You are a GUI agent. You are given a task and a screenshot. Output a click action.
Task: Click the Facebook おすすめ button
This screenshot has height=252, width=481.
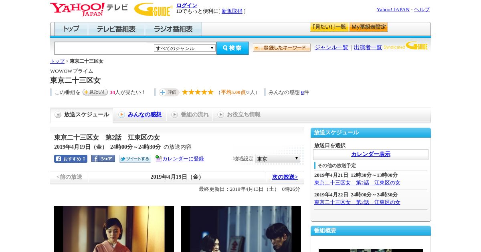pos(71,159)
